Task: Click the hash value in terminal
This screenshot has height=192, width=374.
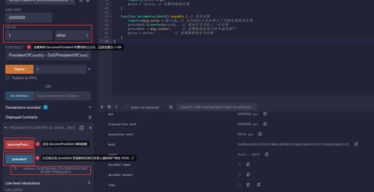Action: (294, 144)
